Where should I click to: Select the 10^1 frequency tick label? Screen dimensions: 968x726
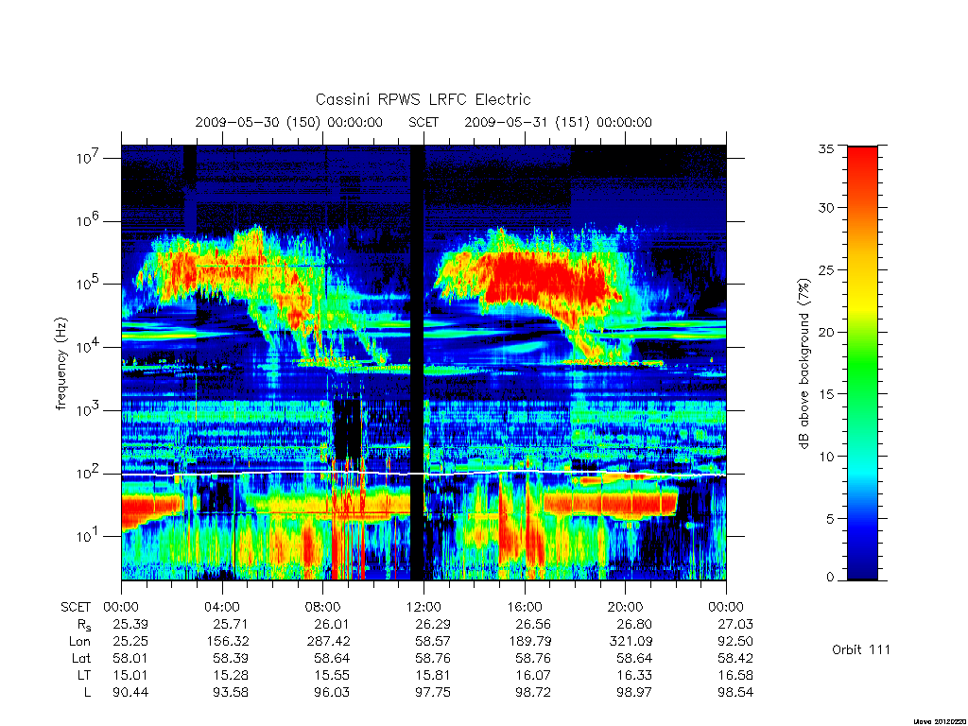coord(90,535)
